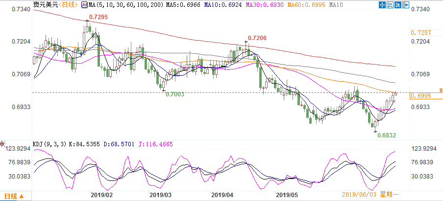The width and height of the screenshot is (443, 201).
Task: Click the red sun icon beside KDJ panel
Action: pyautogui.click(x=2, y=145)
